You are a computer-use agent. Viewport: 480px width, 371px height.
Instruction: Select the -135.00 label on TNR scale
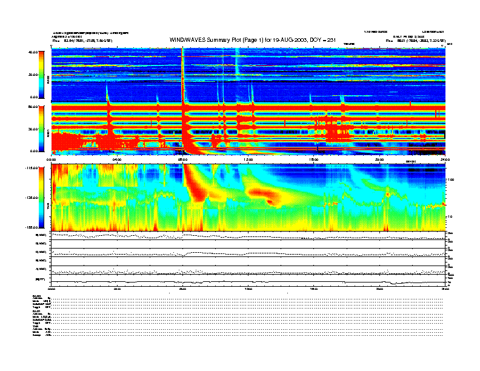(x=32, y=198)
